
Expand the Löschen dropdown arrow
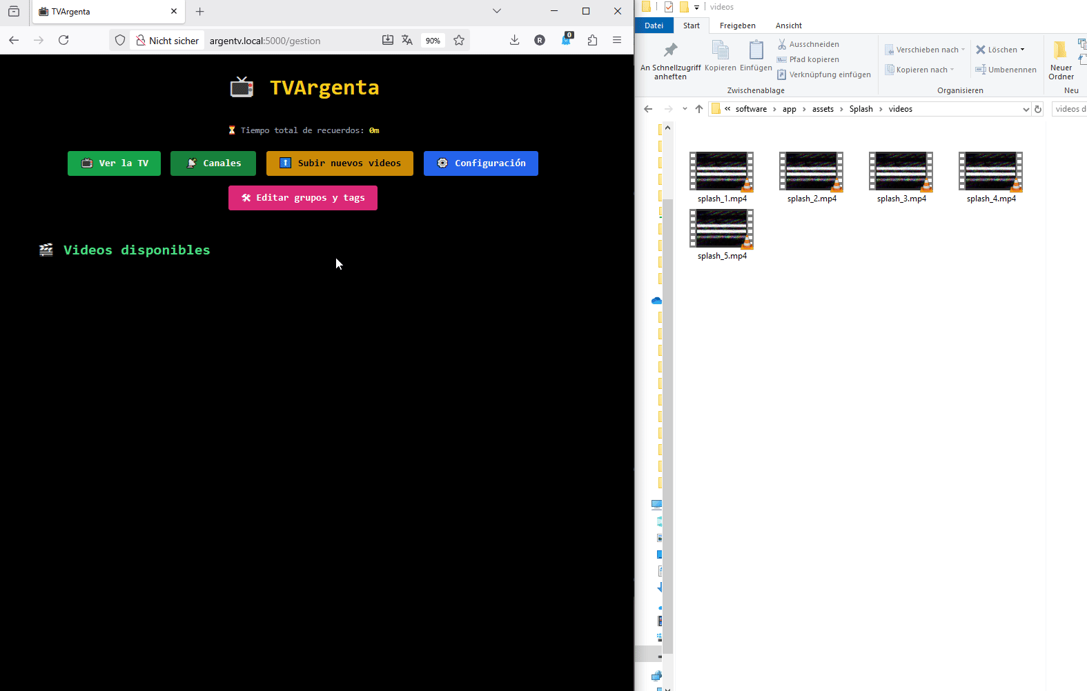tap(1022, 50)
